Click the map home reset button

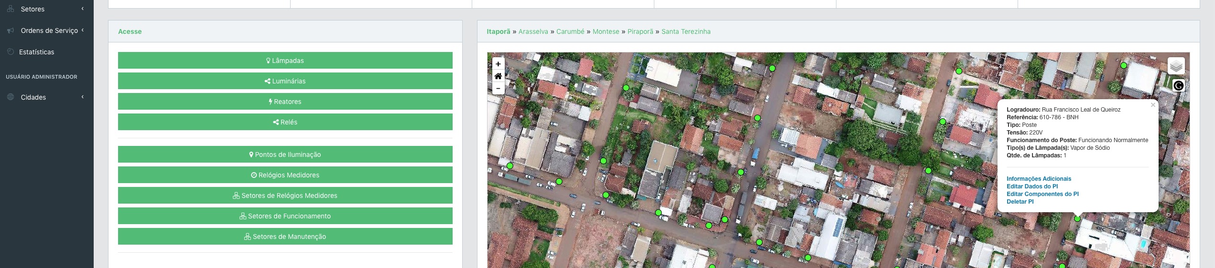point(498,76)
